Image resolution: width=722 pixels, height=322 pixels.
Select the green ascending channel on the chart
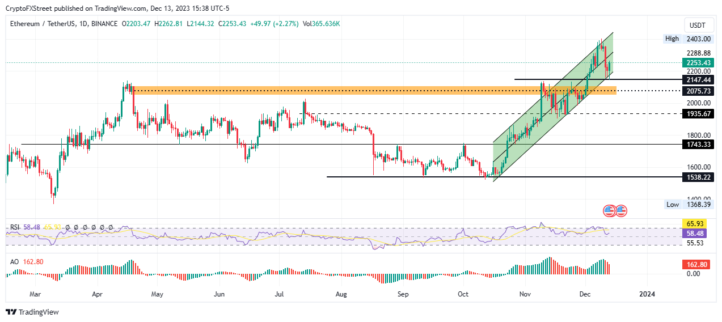[553, 107]
